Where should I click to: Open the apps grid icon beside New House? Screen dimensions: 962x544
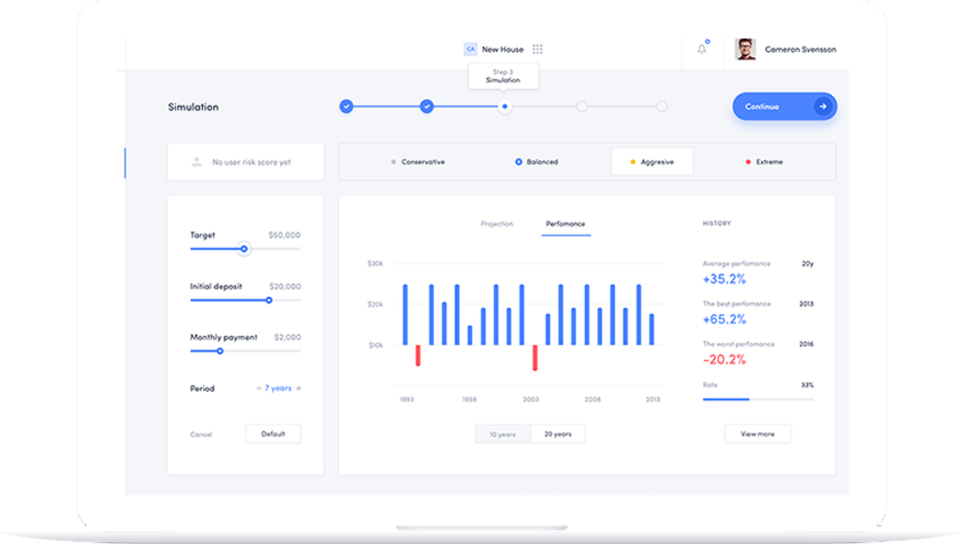537,49
